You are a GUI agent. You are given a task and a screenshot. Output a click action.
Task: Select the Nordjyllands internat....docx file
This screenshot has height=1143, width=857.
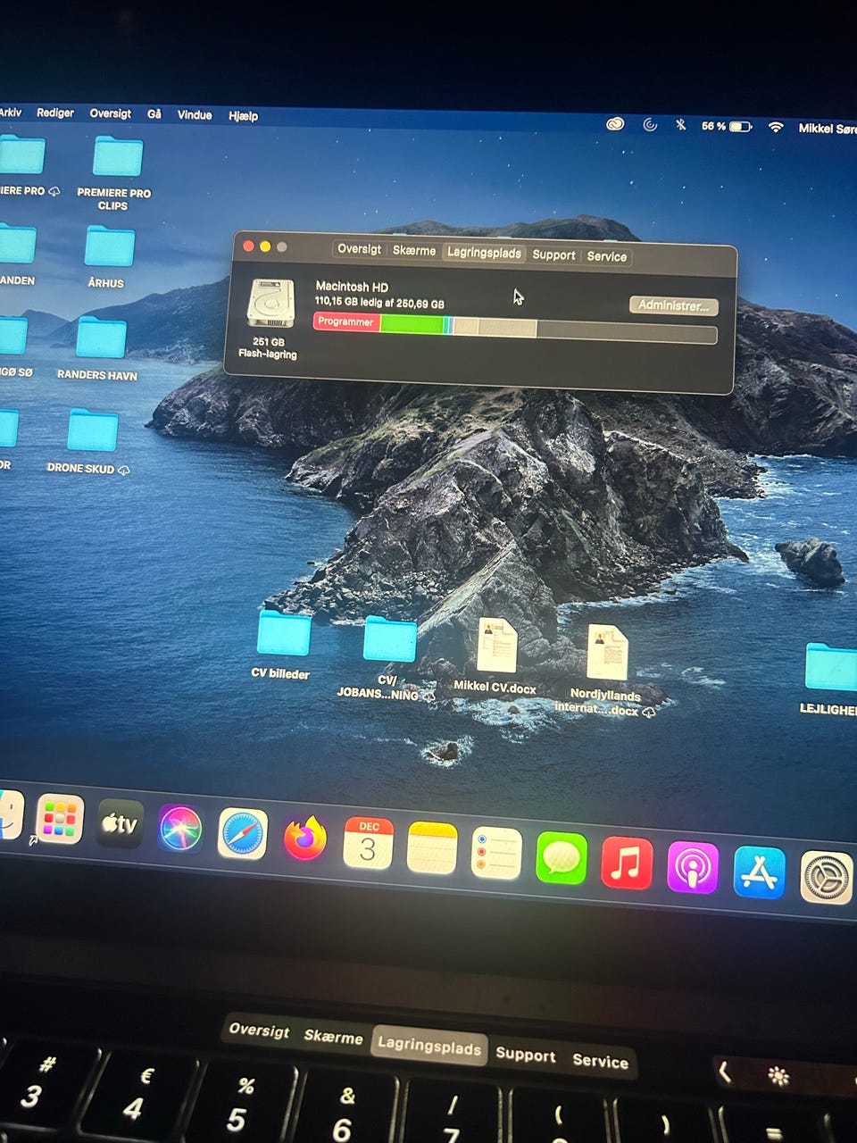coord(607,671)
